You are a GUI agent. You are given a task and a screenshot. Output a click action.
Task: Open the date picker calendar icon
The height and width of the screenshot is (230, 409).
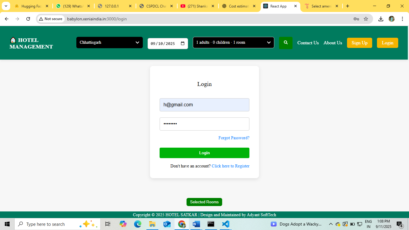click(183, 43)
